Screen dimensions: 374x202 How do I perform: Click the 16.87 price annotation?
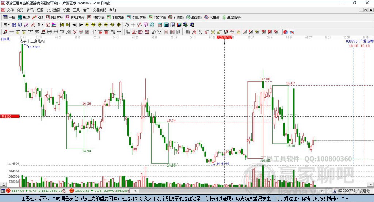coord(290,83)
